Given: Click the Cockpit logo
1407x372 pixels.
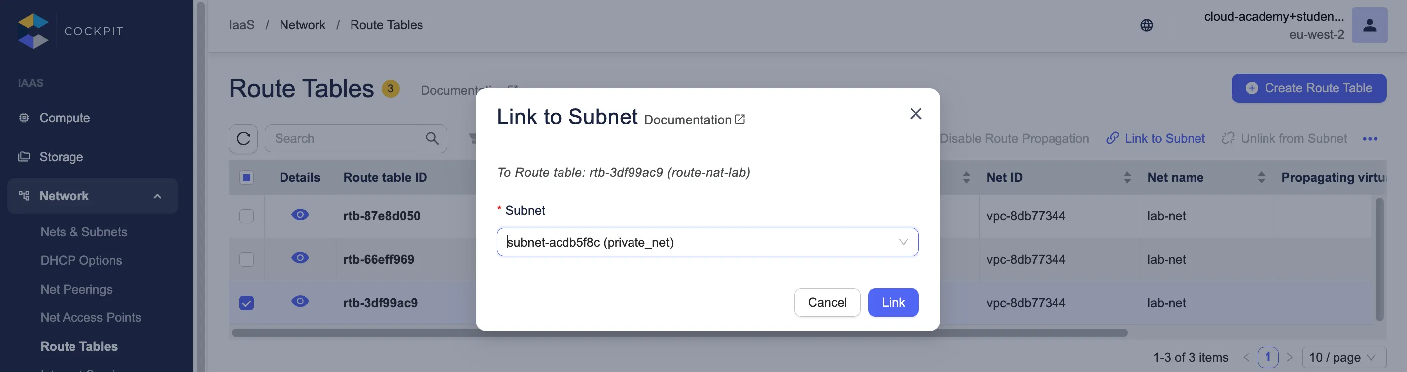Looking at the screenshot, I should (x=33, y=31).
